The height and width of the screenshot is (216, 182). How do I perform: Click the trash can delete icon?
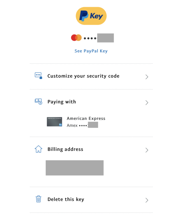(39, 199)
